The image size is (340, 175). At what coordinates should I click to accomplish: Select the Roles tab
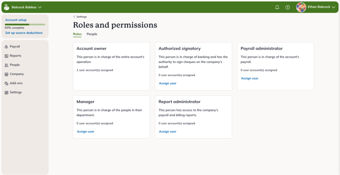pyautogui.click(x=77, y=34)
